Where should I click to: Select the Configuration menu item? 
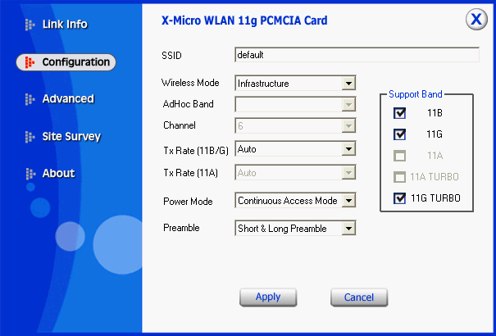tap(66, 62)
